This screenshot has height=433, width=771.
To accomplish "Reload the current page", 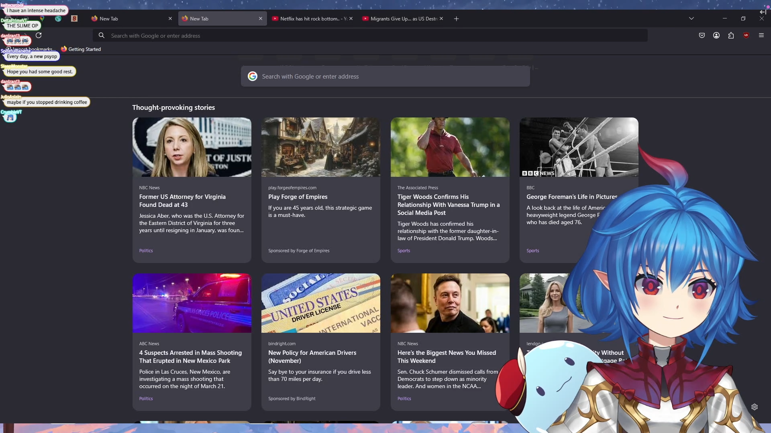I will 39,35.
